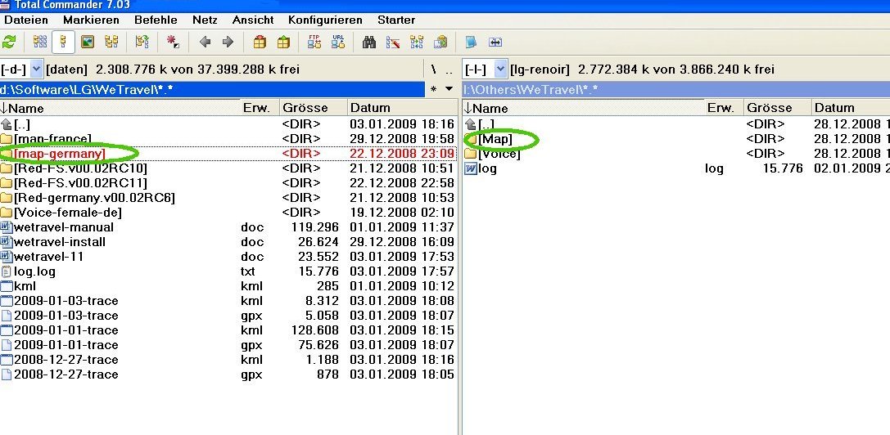Select the [Red-FS.v00.02RC10] folder
890x435 pixels.
coord(228,168)
